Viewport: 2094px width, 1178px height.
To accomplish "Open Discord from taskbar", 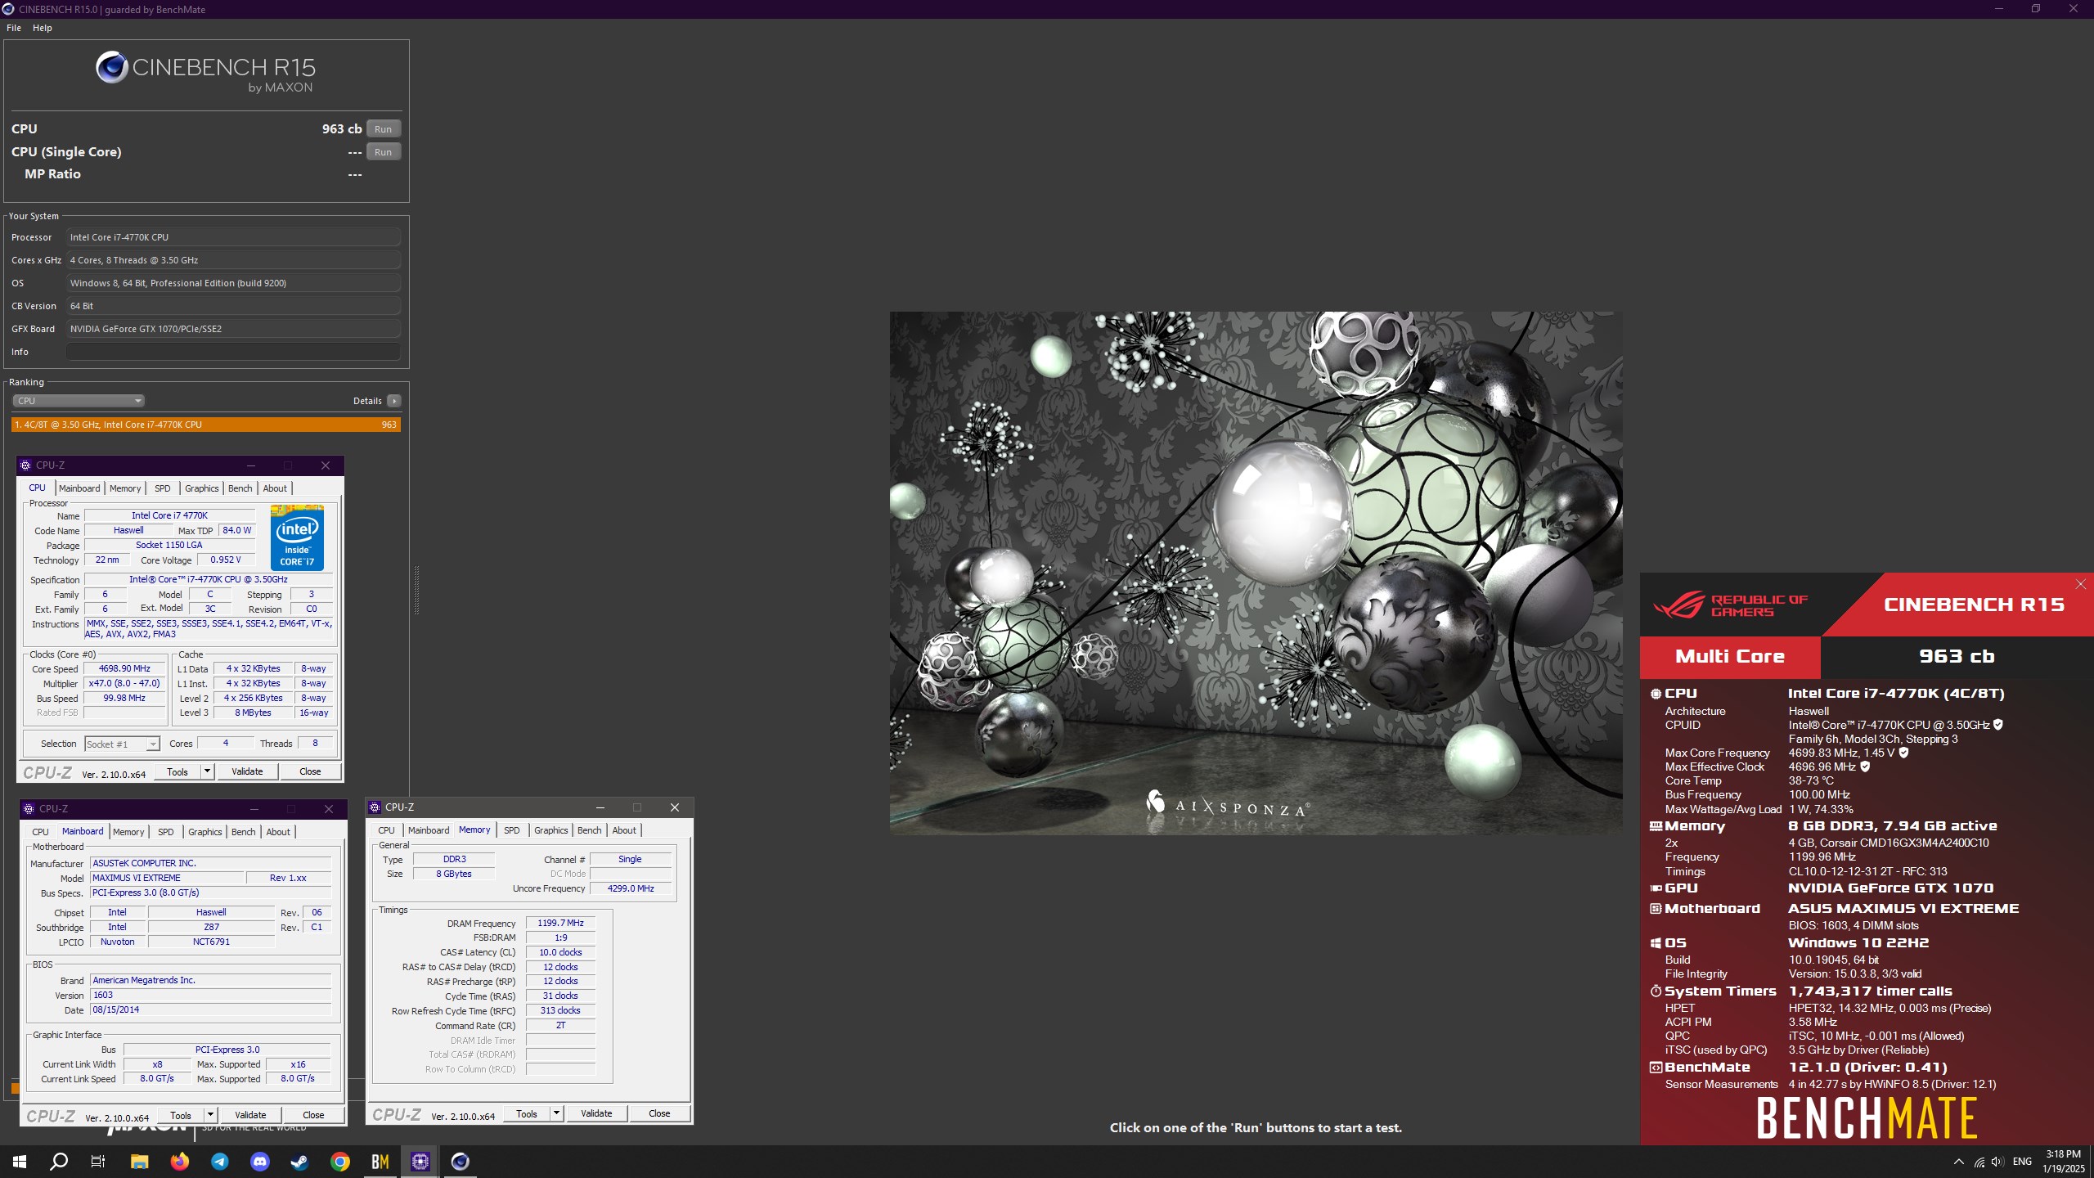I will (x=259, y=1162).
